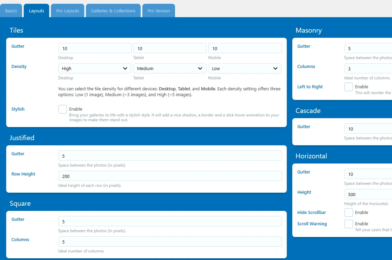Click the Horizontal Height field showing 500
The image size is (392, 260).
tap(368, 194)
